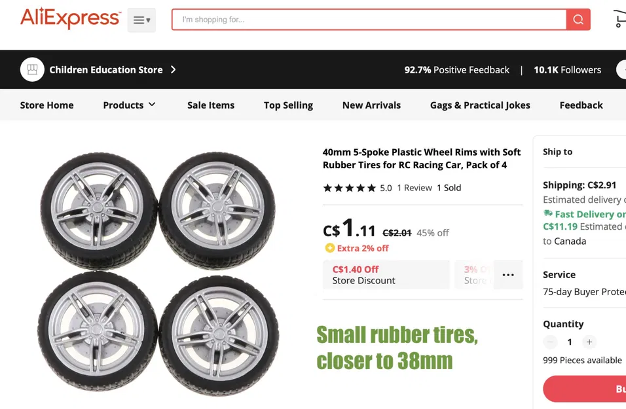The width and height of the screenshot is (626, 409).
Task: Click the AliExpress logo
Action: point(70,19)
